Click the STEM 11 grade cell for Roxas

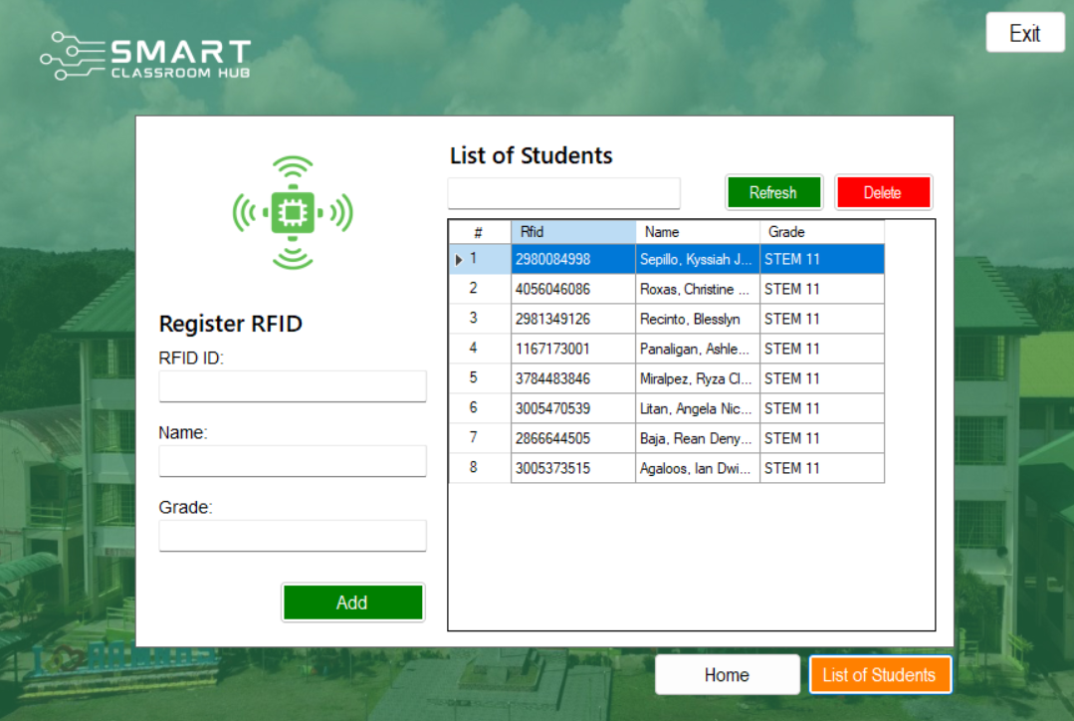(x=822, y=289)
